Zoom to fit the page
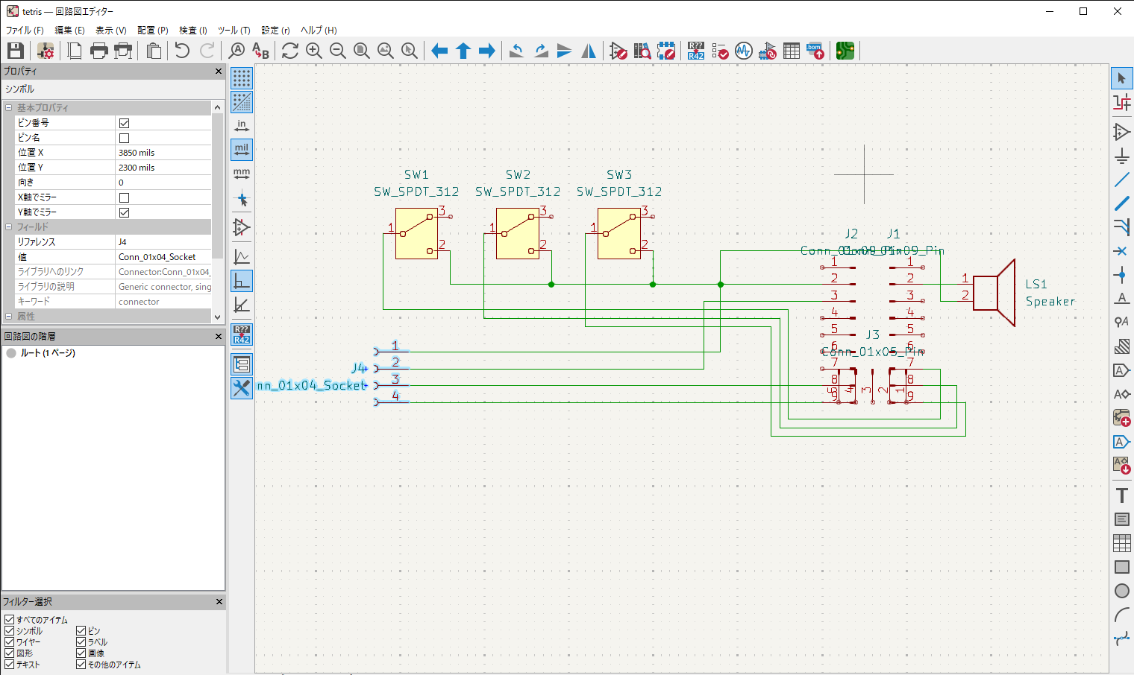This screenshot has width=1134, height=675. point(362,51)
